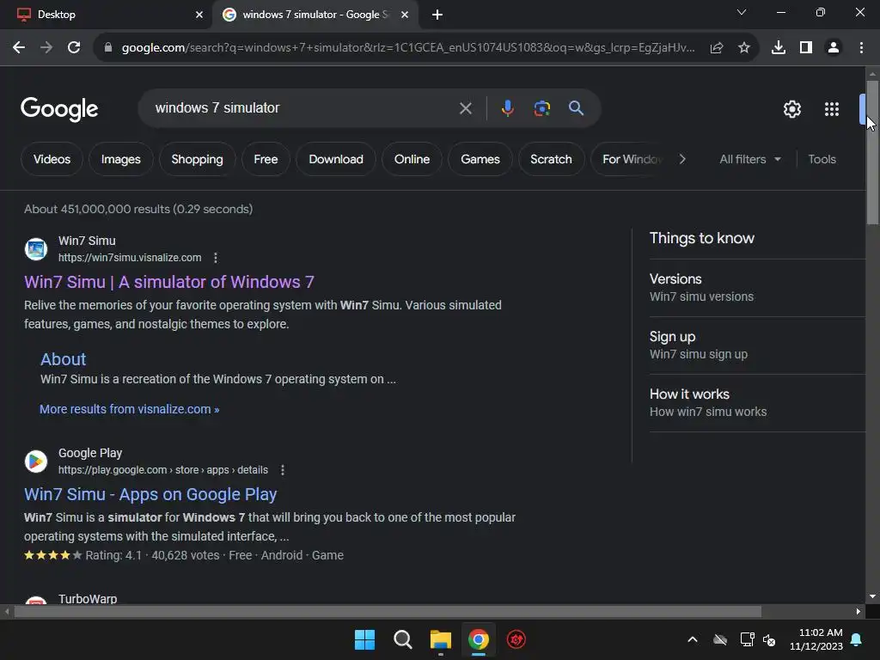This screenshot has width=880, height=660.
Task: Open the taskbar clock and date
Action: pos(816,639)
